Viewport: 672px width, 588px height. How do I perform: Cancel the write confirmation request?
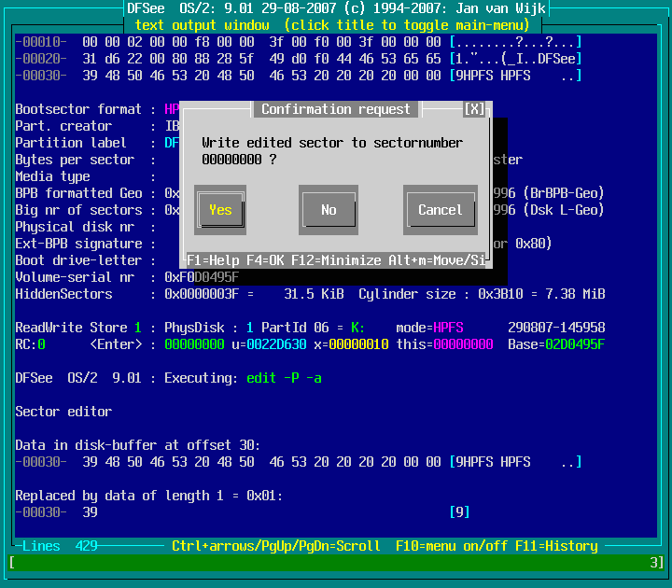440,210
